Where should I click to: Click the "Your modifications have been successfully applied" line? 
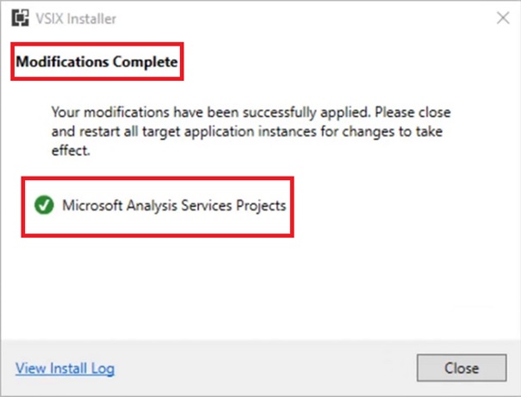tap(211, 113)
